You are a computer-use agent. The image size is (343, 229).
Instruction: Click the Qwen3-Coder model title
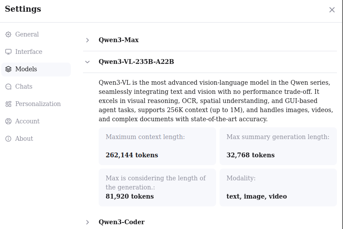pyautogui.click(x=121, y=222)
